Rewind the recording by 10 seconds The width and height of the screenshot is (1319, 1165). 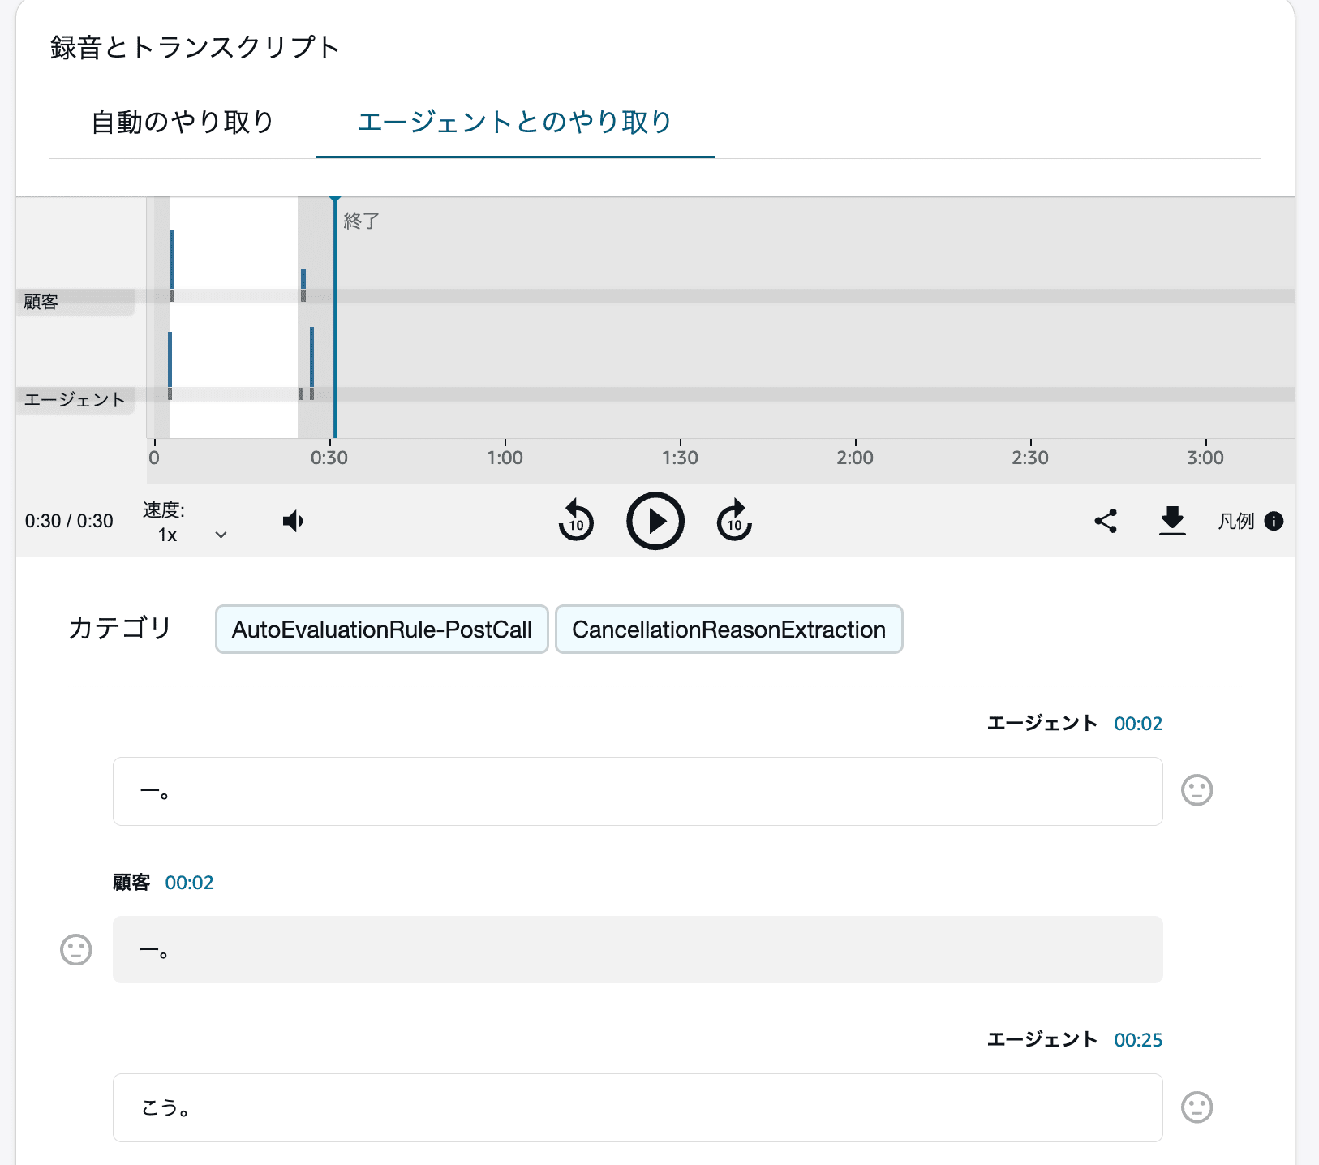coord(576,521)
